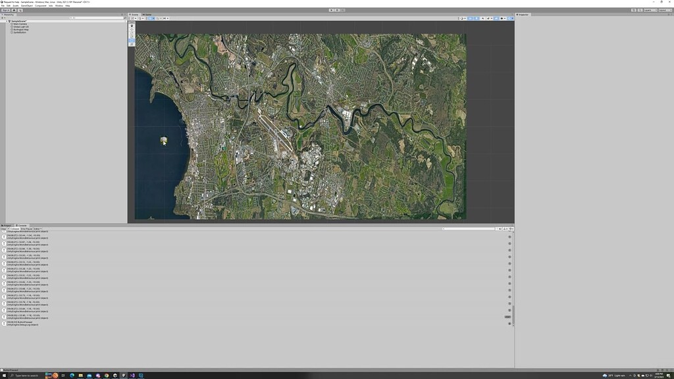Image resolution: width=674 pixels, height=379 pixels.
Task: Switch to the Game tab
Action: (x=146, y=14)
